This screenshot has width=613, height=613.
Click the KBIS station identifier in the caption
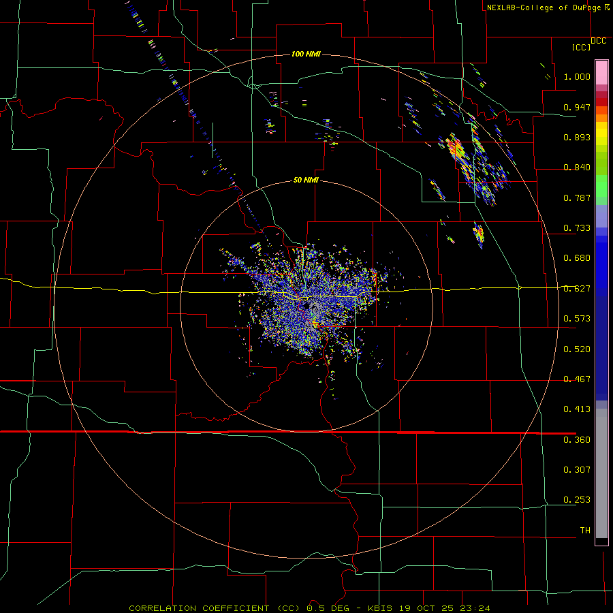tap(381, 608)
